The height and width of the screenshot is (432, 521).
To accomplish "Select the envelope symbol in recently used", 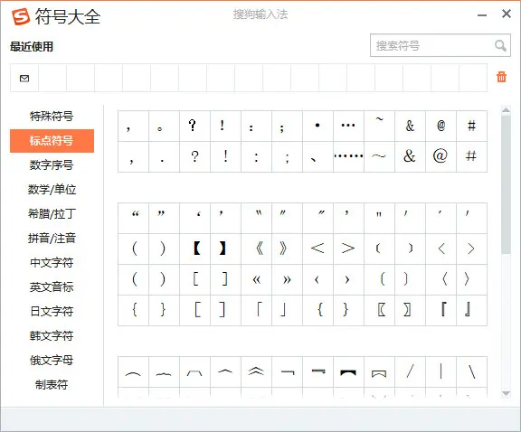I will click(24, 78).
